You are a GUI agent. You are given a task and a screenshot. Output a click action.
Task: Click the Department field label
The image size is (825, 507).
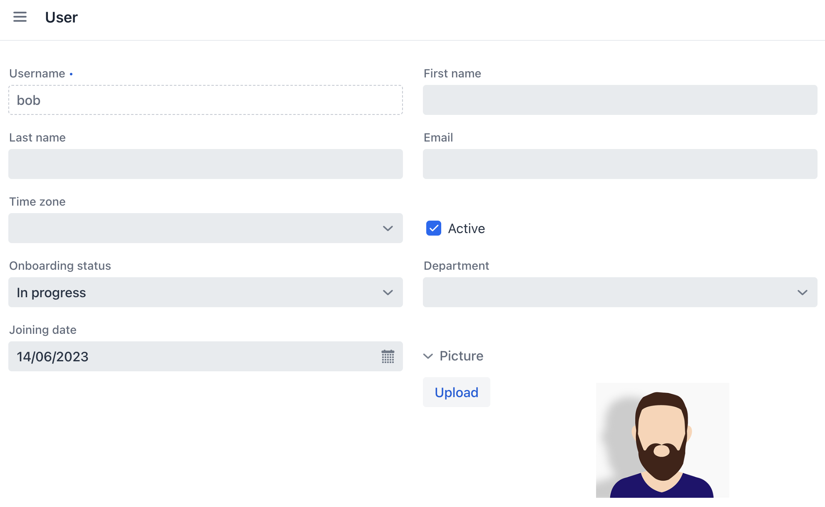coord(456,266)
